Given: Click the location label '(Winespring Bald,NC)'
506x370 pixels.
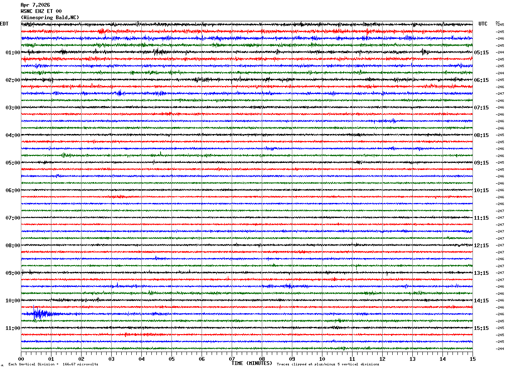Looking at the screenshot, I should (50, 18).
